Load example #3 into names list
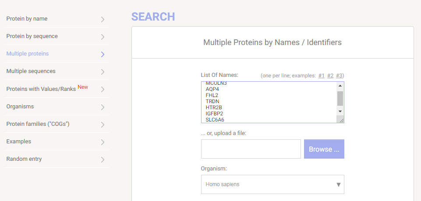The image size is (421, 201). [340, 76]
